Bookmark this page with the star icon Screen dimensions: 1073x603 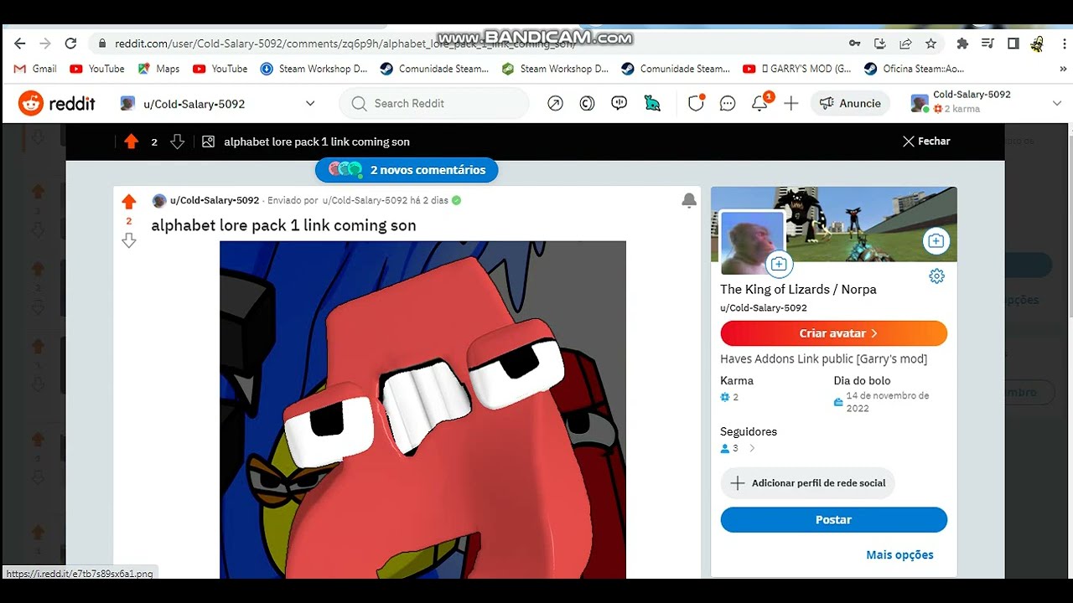[930, 44]
